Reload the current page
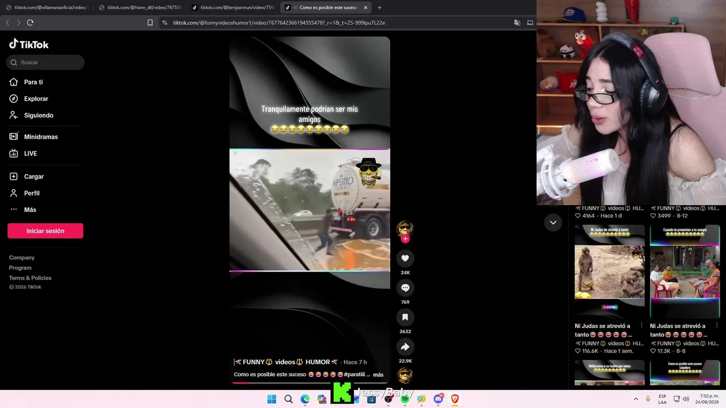The image size is (726, 408). [30, 23]
